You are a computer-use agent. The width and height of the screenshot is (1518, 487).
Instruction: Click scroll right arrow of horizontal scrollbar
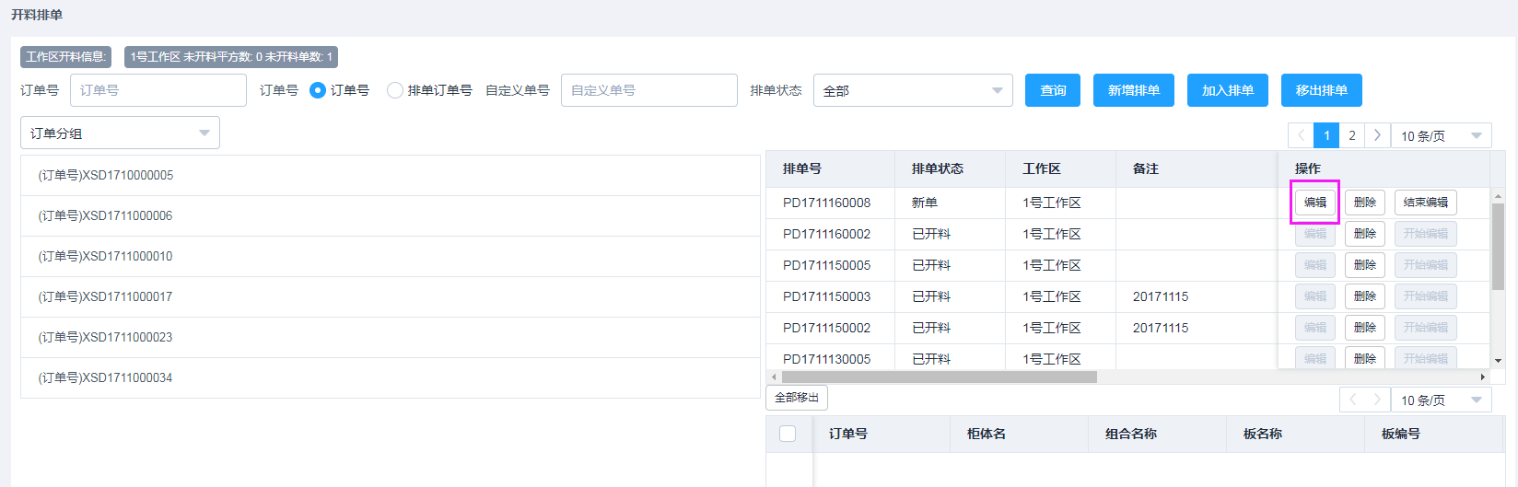pos(1482,377)
